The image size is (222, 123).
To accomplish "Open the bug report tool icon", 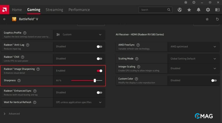I will [186, 2].
